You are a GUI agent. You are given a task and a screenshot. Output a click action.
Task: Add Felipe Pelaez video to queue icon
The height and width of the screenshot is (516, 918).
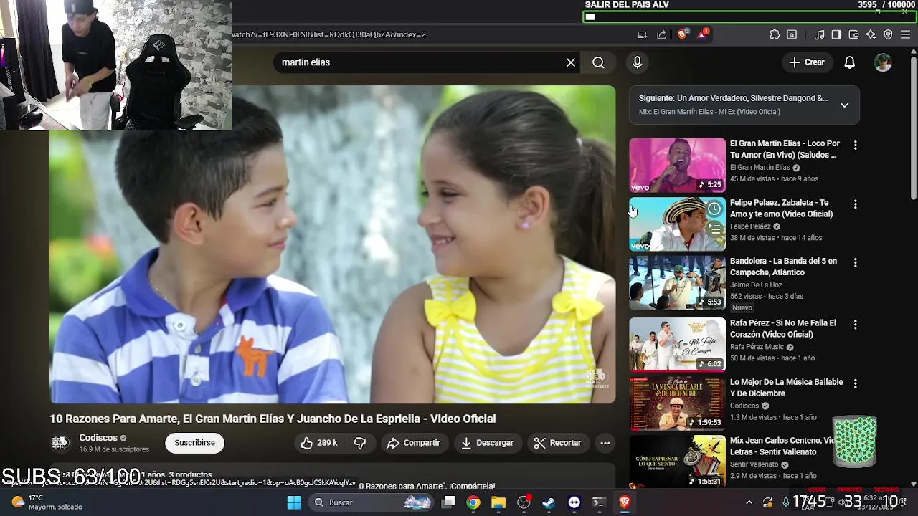(x=714, y=229)
